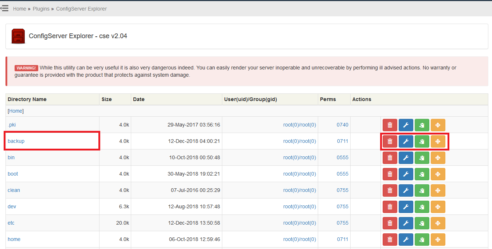Open the backup directory
Image resolution: width=492 pixels, height=249 pixels.
(x=16, y=141)
